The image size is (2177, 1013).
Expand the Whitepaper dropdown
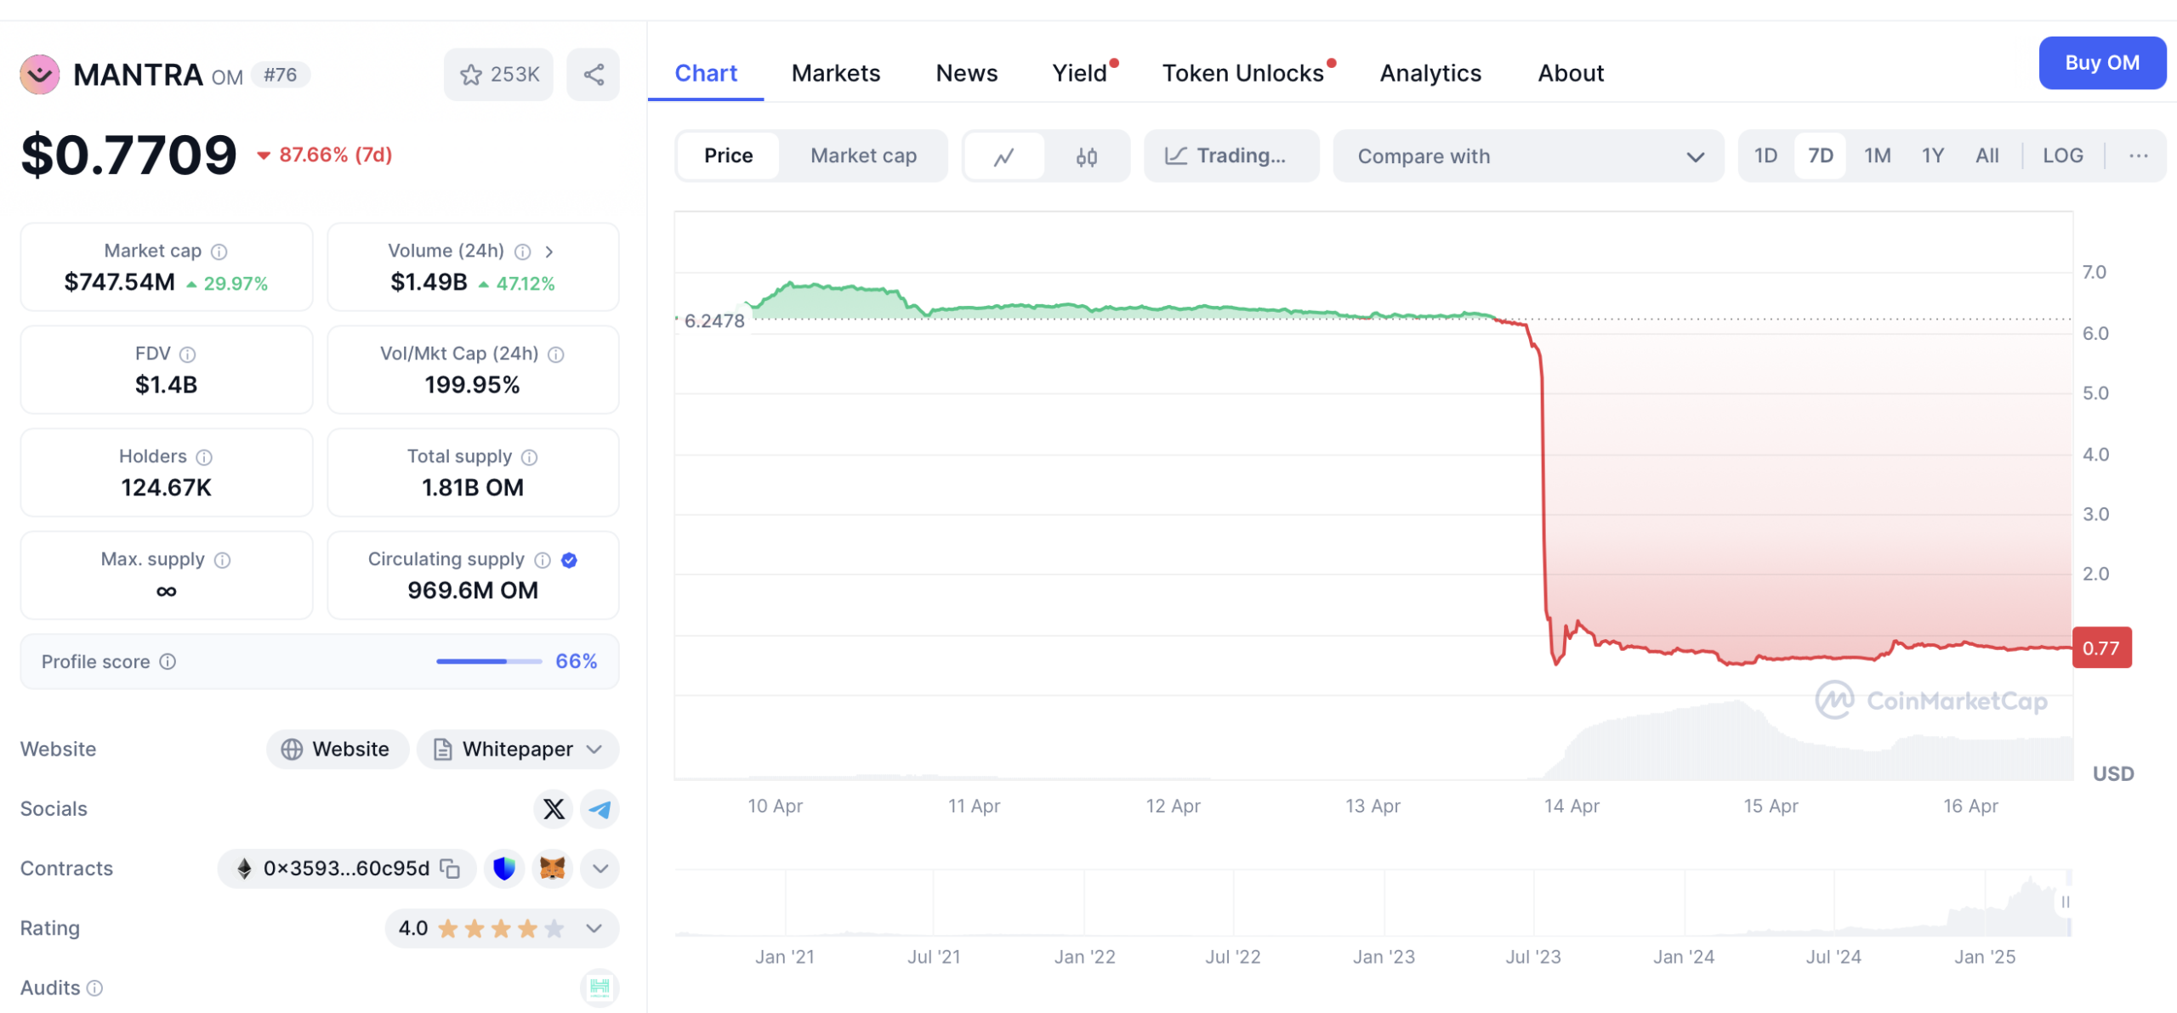[x=518, y=749]
